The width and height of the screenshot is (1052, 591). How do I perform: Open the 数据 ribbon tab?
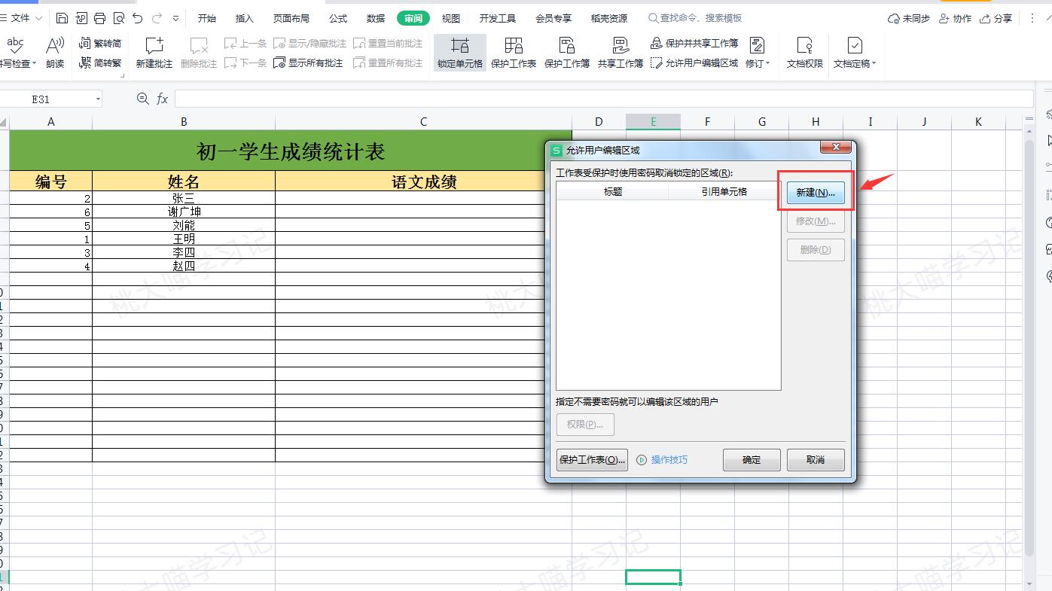376,18
